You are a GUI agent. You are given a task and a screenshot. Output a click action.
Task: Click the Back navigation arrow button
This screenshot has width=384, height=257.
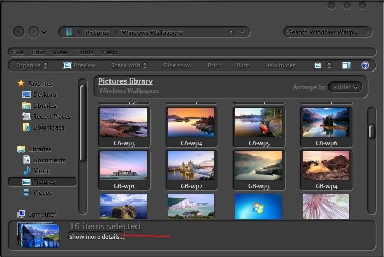[x=19, y=32]
